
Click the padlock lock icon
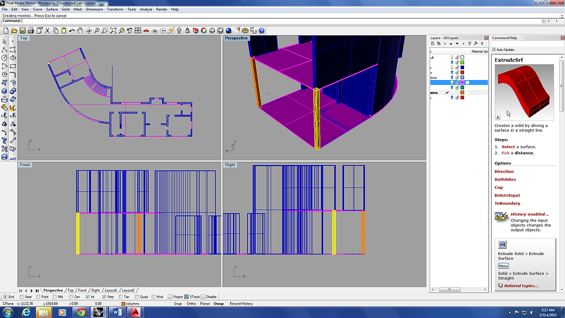tap(187, 31)
